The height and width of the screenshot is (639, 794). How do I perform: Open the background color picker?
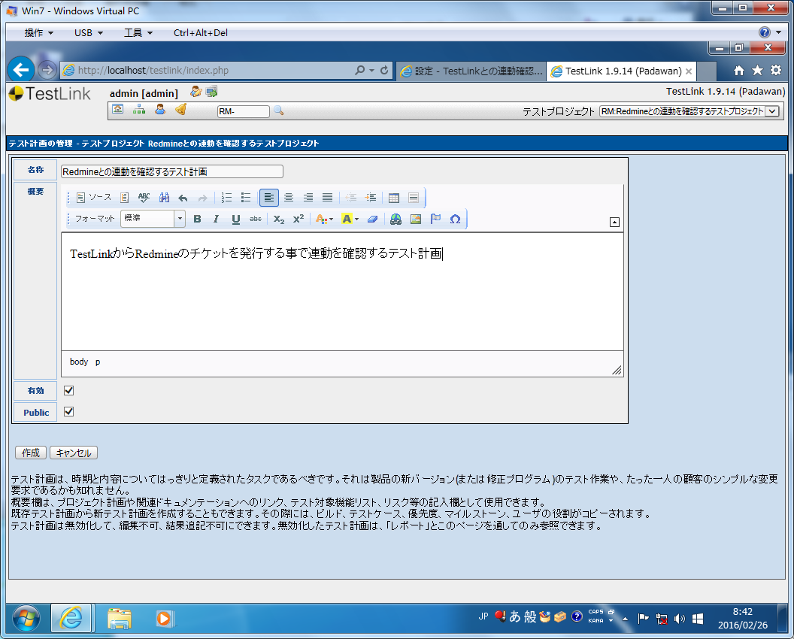pos(350,219)
